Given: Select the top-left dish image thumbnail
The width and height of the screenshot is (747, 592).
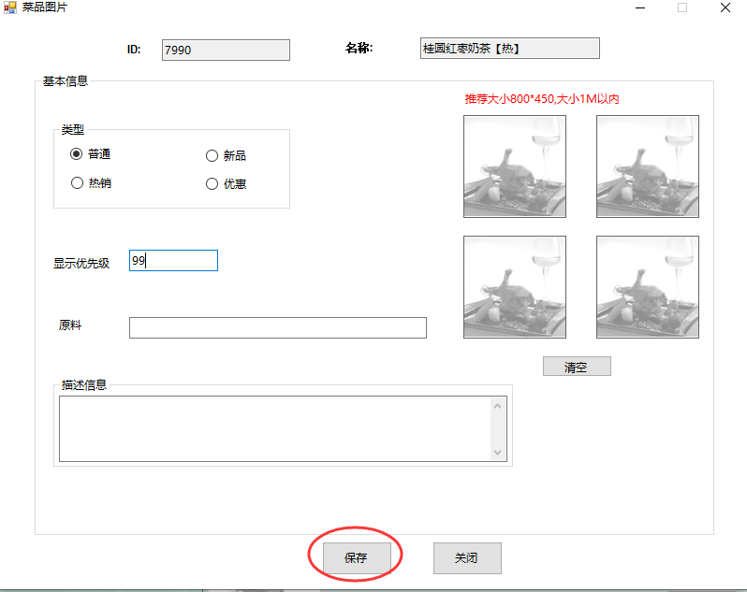Looking at the screenshot, I should coord(515,166).
